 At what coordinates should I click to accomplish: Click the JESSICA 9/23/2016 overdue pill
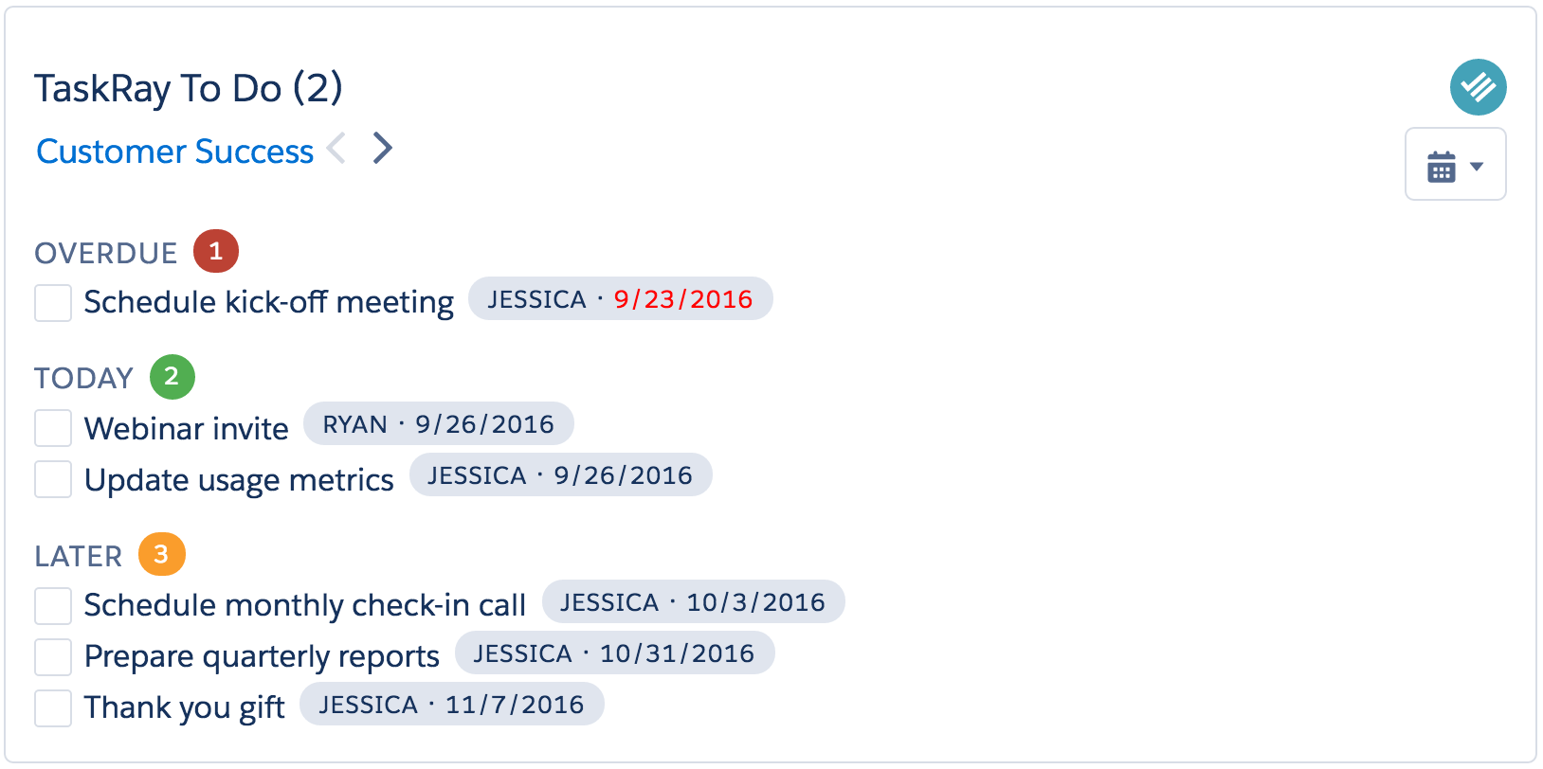(621, 299)
